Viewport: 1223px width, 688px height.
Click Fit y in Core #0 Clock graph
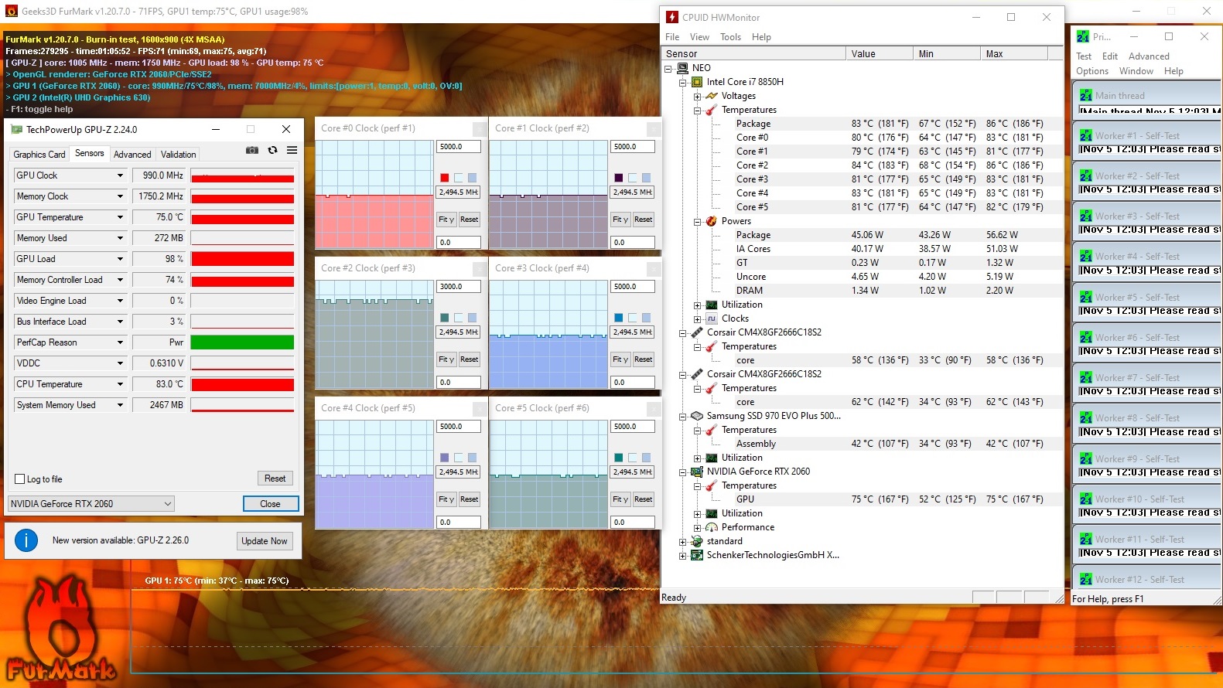[x=446, y=220]
